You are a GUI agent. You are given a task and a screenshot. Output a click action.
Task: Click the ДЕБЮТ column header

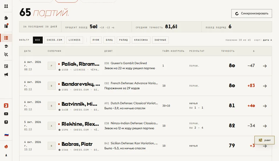tap(108, 51)
